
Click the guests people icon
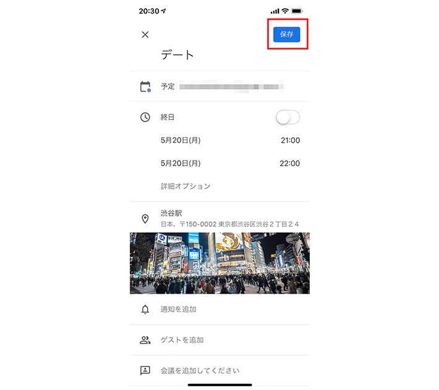pyautogui.click(x=145, y=340)
